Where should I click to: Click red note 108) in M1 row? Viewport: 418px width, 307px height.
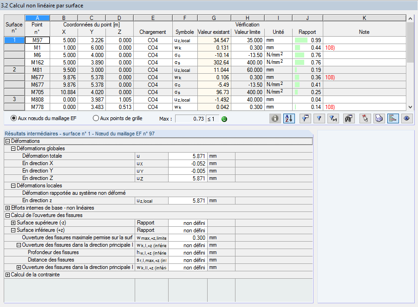[330, 48]
